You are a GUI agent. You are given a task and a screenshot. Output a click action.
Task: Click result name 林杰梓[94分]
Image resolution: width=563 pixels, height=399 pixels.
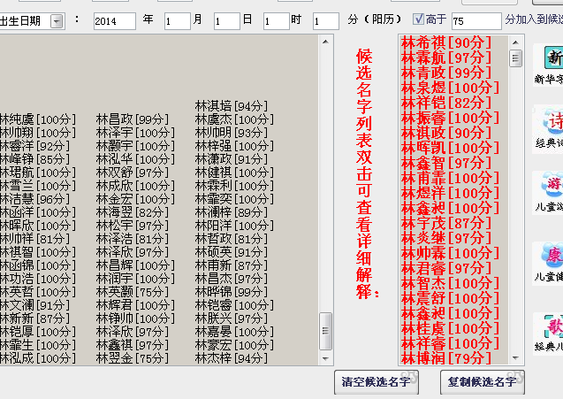(232, 358)
